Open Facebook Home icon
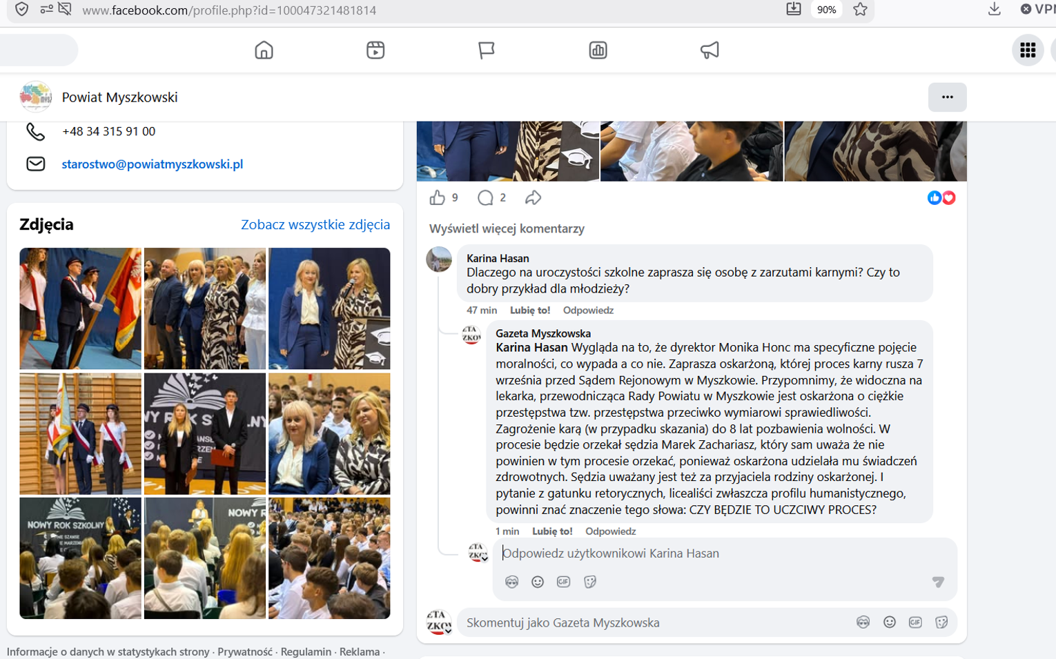 264,50
